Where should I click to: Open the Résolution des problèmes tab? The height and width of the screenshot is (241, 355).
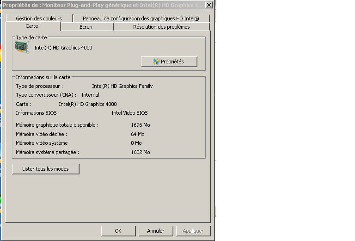(161, 27)
